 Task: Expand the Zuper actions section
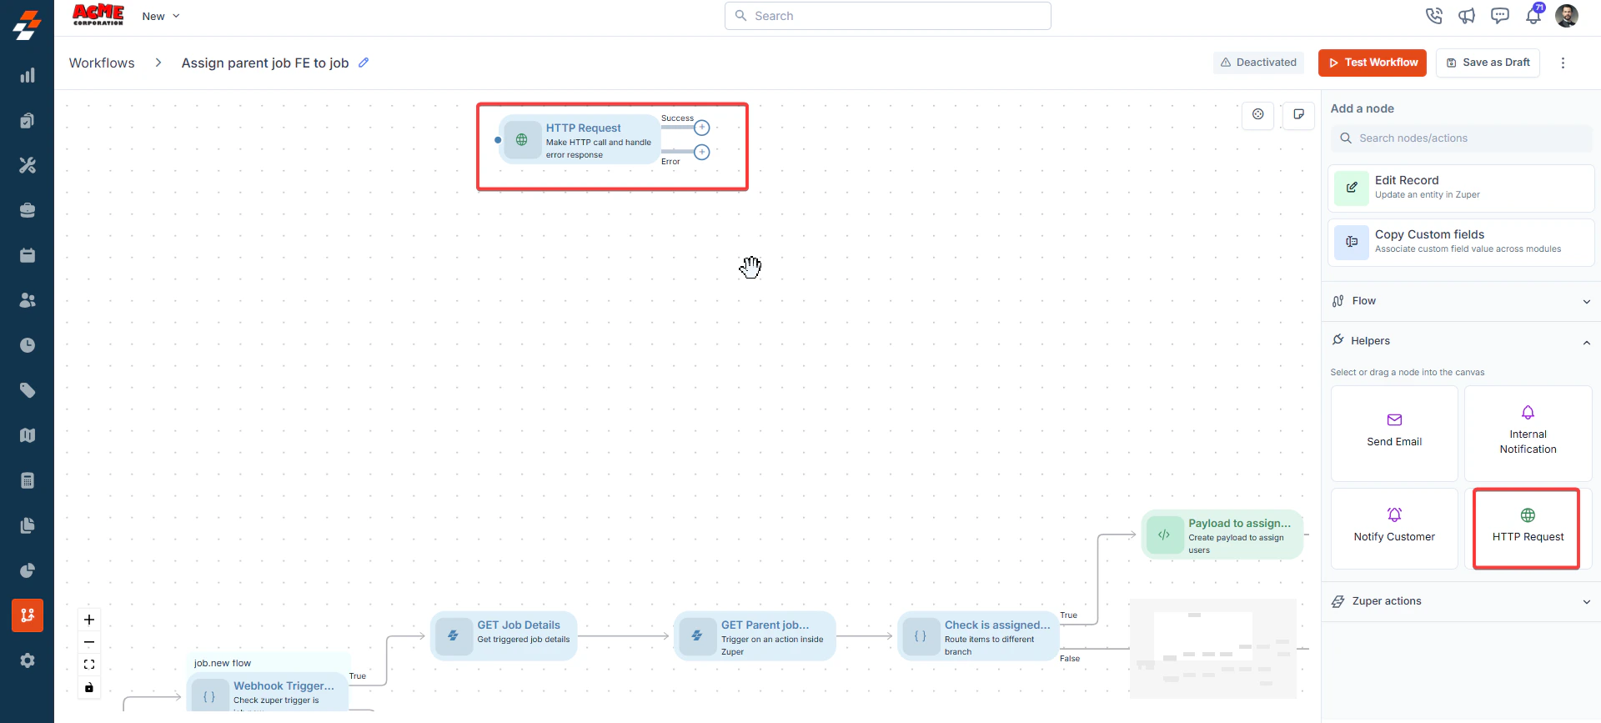tap(1461, 601)
